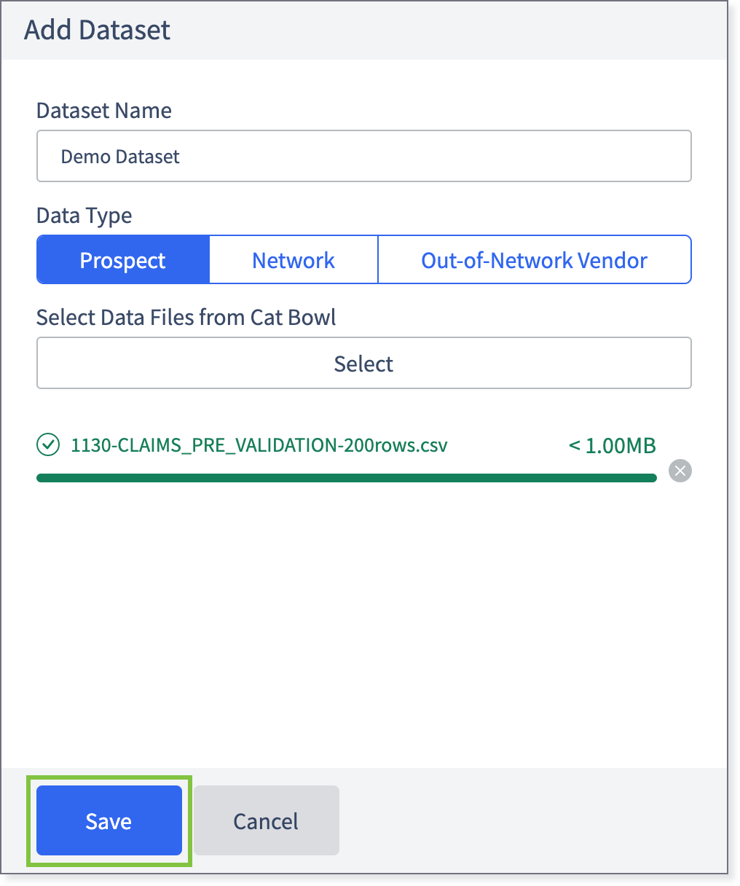Click the green checkmark upload-success icon
This screenshot has width=740, height=886.
click(x=48, y=444)
